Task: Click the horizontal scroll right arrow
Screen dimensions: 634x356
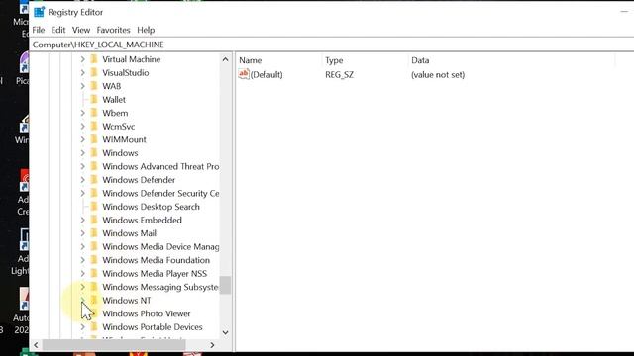Action: 212,345
